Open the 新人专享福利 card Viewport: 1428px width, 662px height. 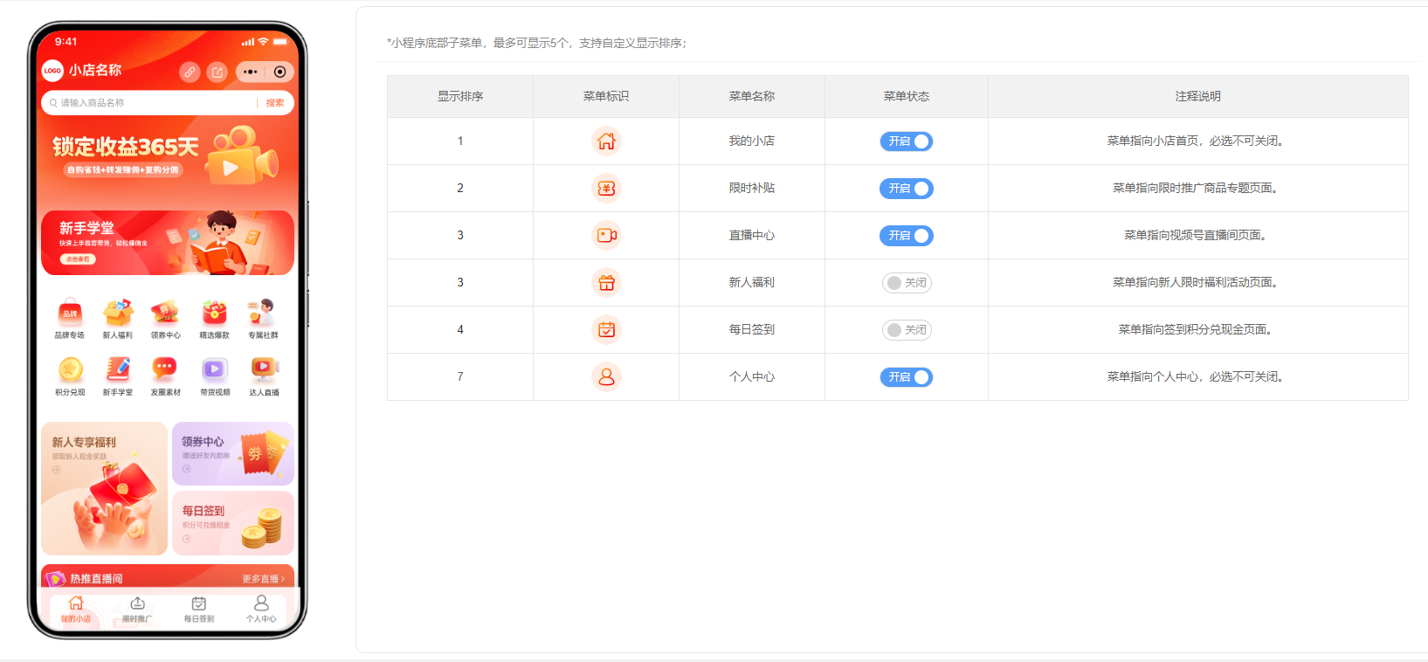104,488
